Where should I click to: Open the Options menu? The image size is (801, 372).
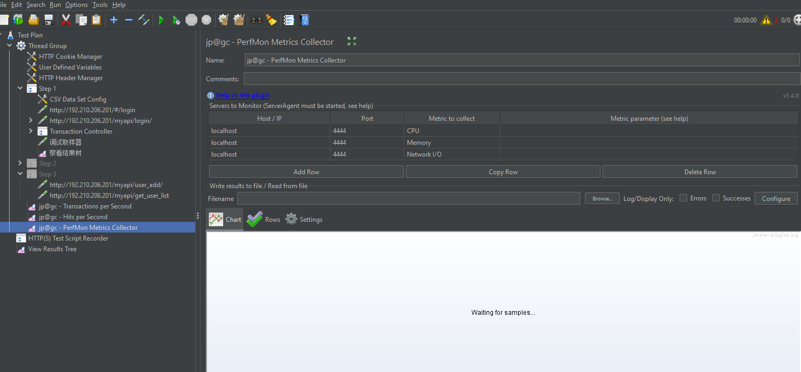pos(76,5)
